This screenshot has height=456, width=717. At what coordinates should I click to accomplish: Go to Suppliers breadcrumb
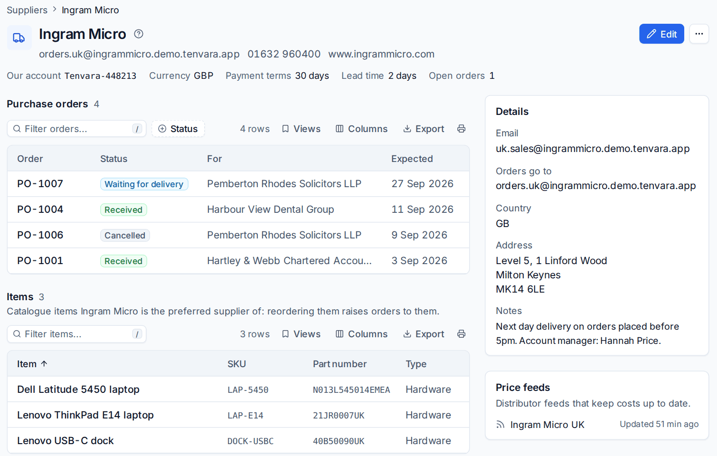pos(27,10)
